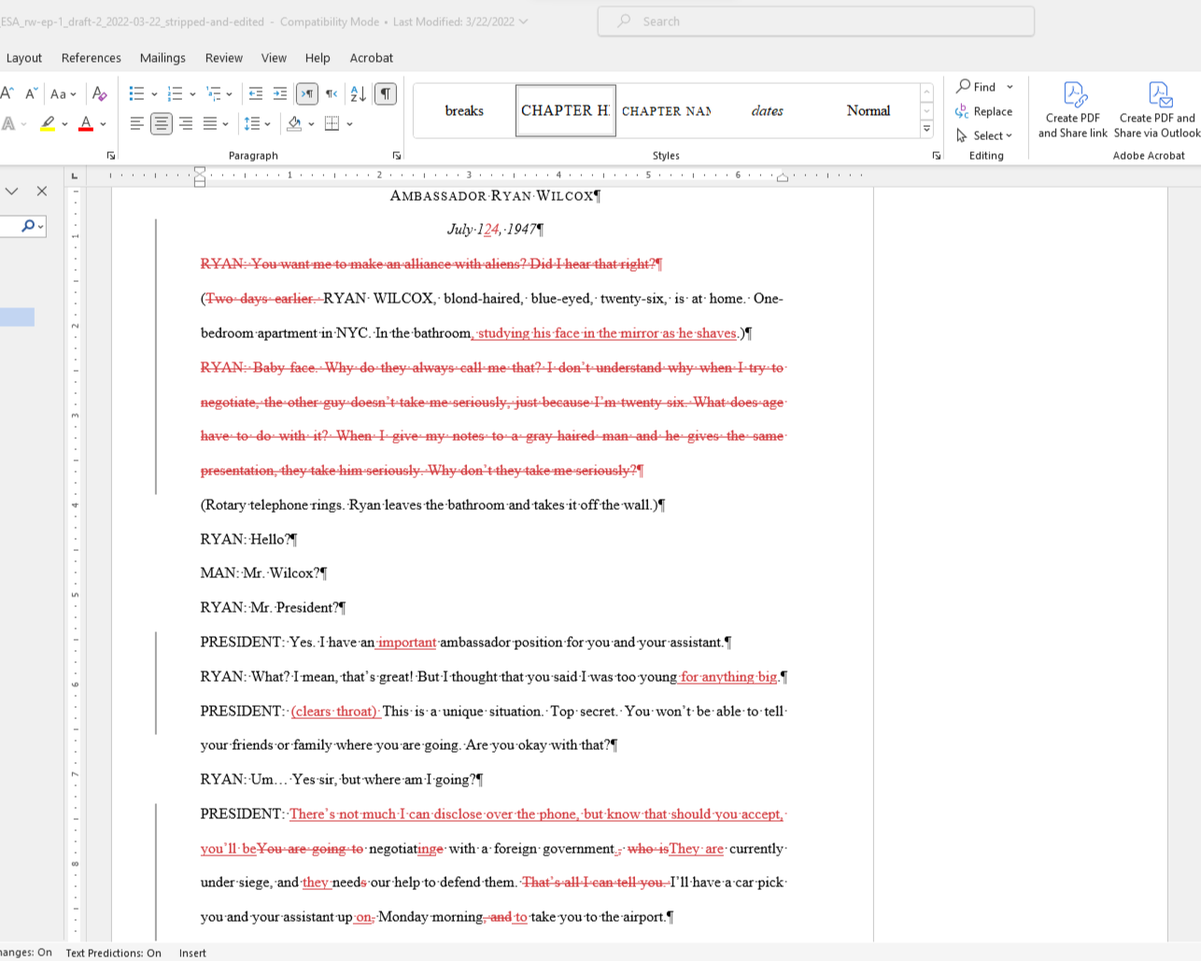Open the Layout ribbon tab
The height and width of the screenshot is (961, 1201).
pos(23,58)
